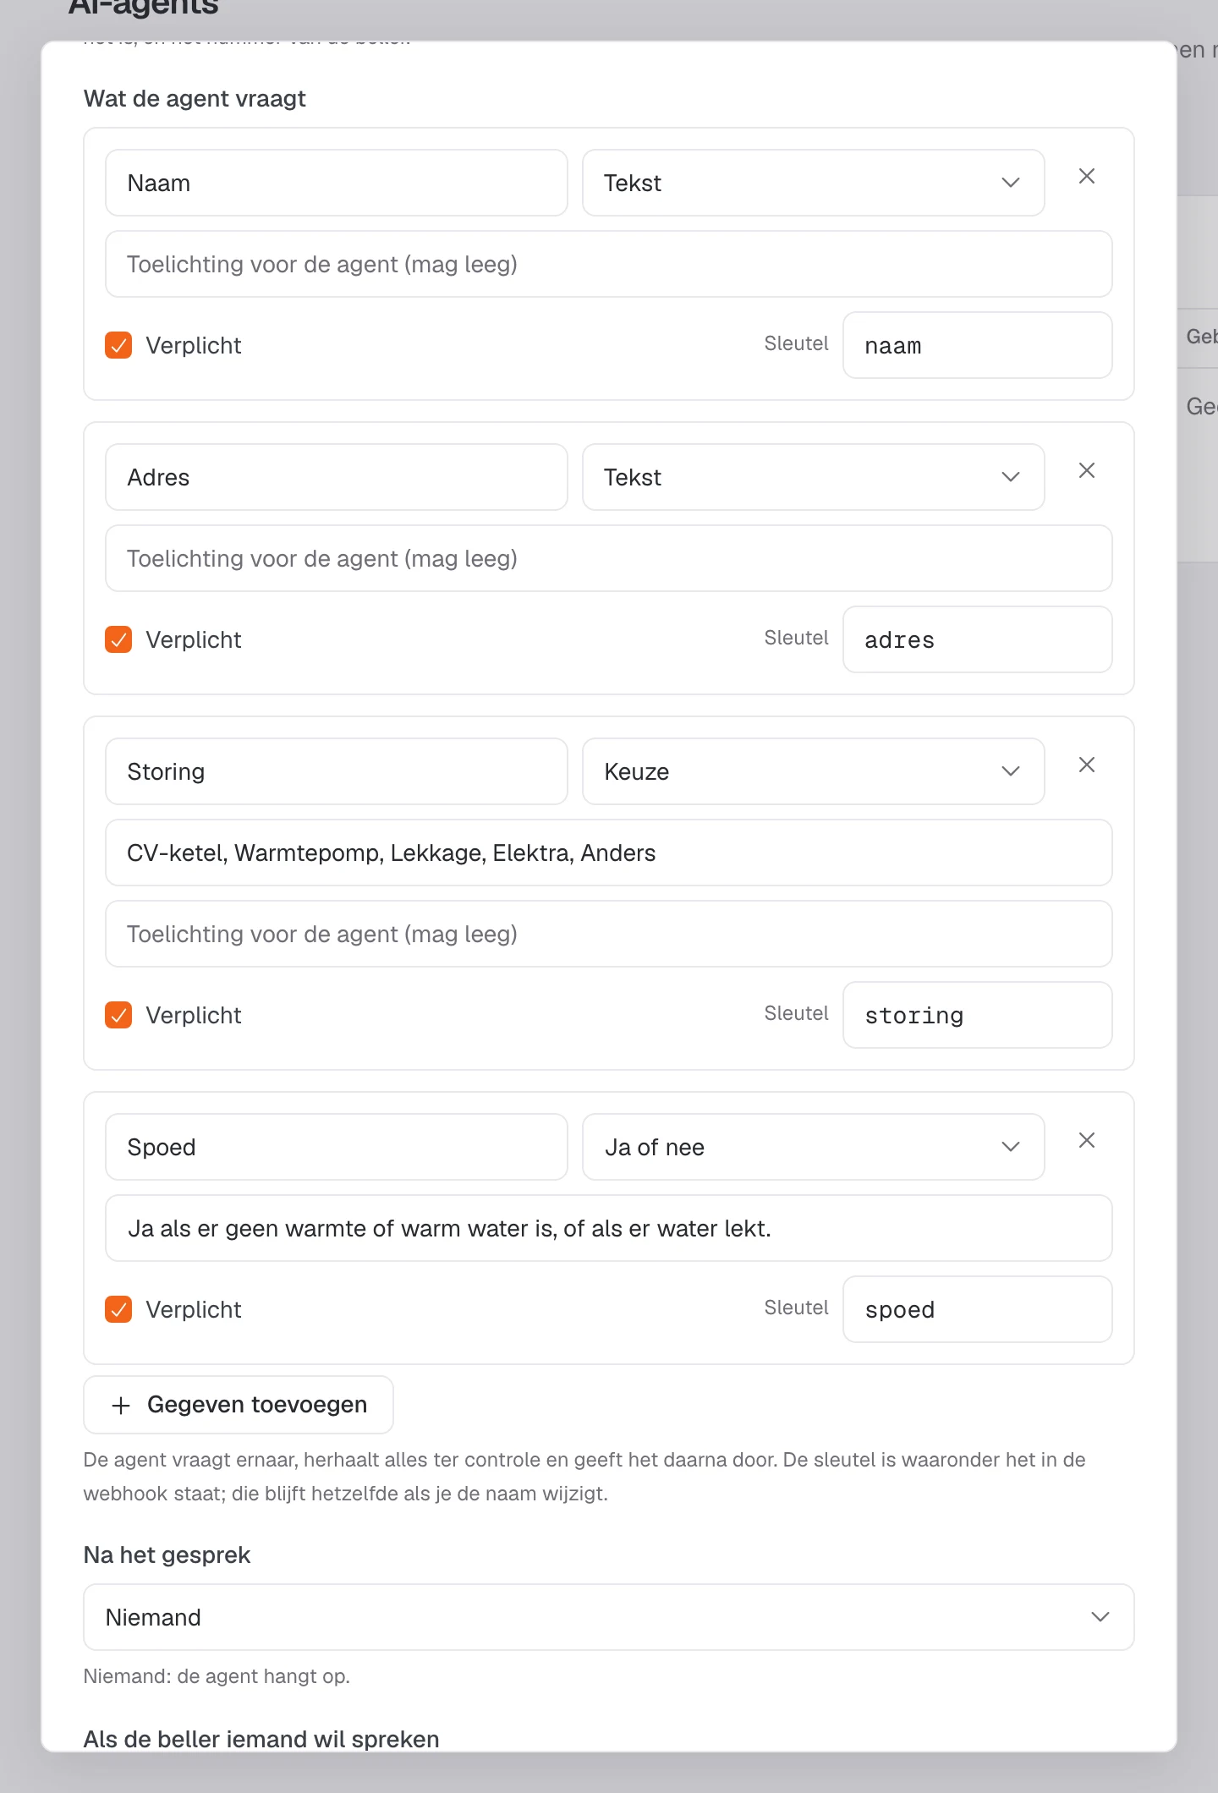
Task: Click the 'Niemand: de agent hangt op.' hint
Action: [x=217, y=1676]
